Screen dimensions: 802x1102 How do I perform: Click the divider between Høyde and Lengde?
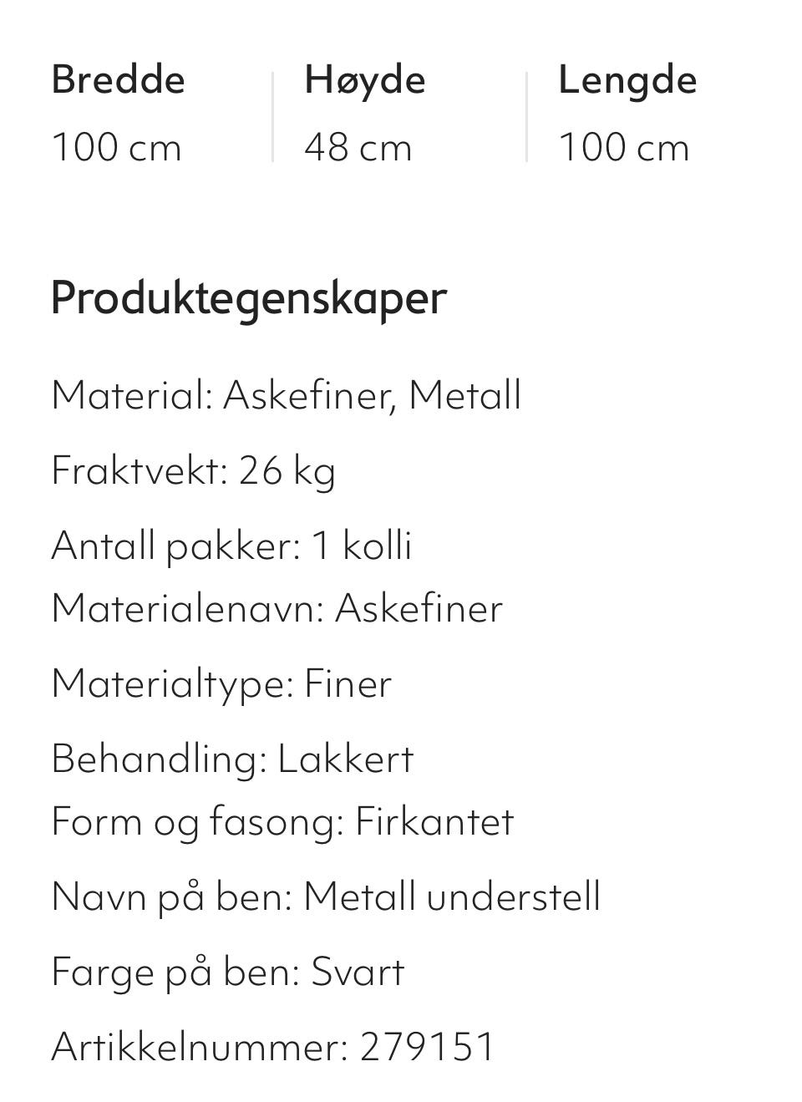point(527,117)
